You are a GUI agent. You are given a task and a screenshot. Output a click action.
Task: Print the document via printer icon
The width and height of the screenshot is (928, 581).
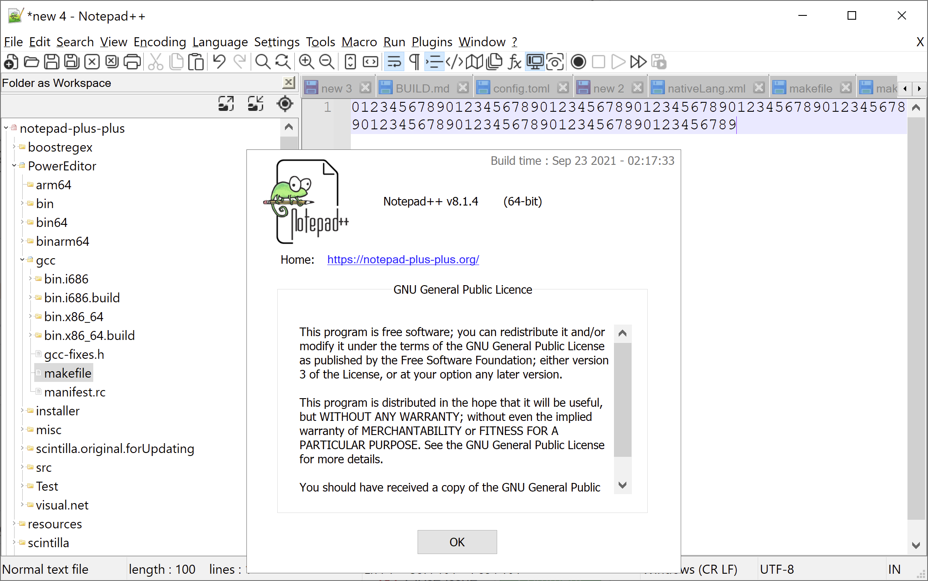132,62
